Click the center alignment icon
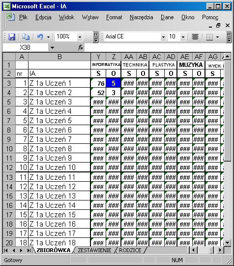This screenshot has height=266, width=234. [x=195, y=36]
